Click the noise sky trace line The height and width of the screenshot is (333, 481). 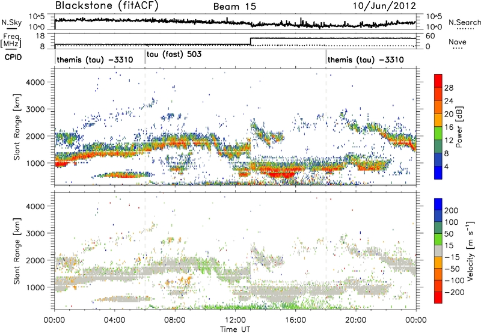235,22
